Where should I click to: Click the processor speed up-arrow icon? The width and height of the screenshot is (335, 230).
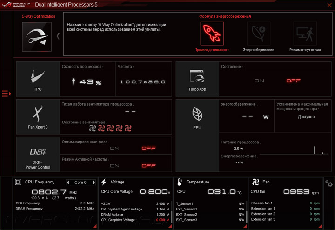tap(74, 81)
